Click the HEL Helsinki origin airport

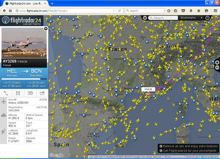12,73
